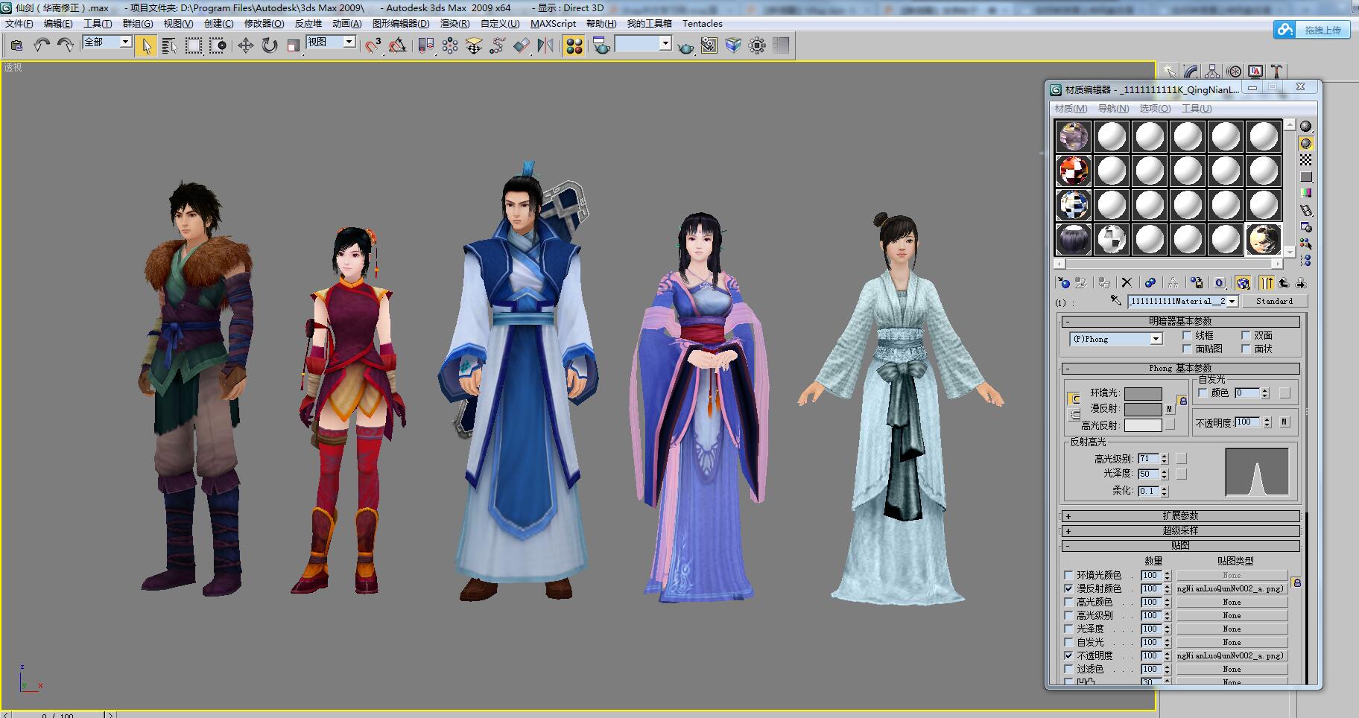Click Reset Map/Material X icon
The height and width of the screenshot is (718, 1359).
pos(1127,283)
